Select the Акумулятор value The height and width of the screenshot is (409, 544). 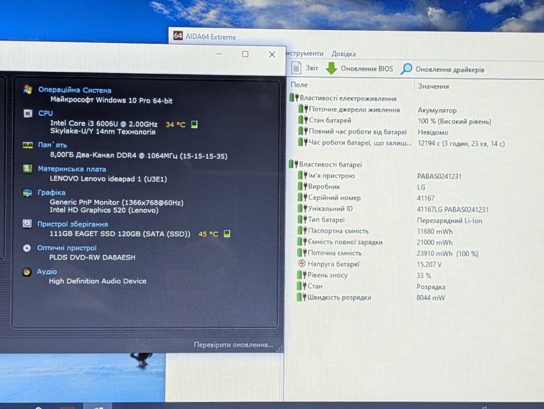point(437,111)
